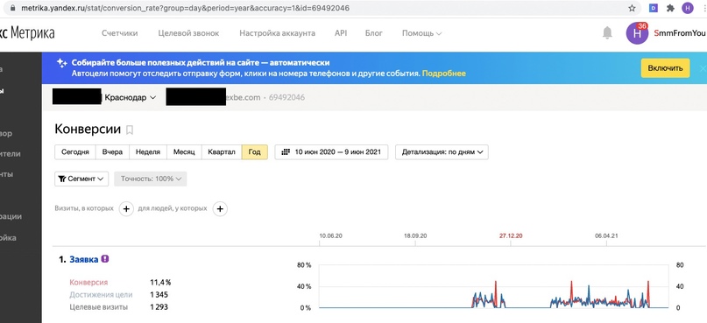This screenshot has width=707, height=323.
Task: Select the Неделя period
Action: tap(148, 151)
